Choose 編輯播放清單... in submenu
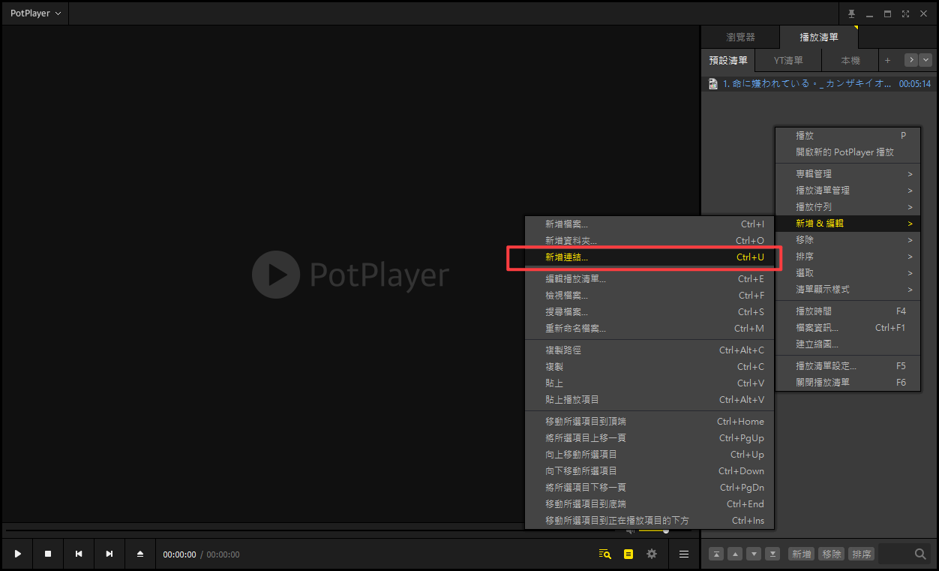 point(649,279)
